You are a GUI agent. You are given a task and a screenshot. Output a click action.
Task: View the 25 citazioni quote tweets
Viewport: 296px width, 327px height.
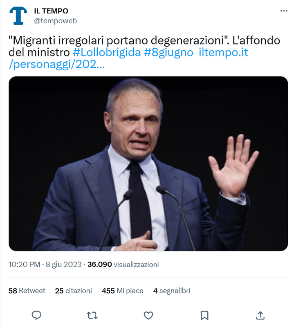[74, 291]
